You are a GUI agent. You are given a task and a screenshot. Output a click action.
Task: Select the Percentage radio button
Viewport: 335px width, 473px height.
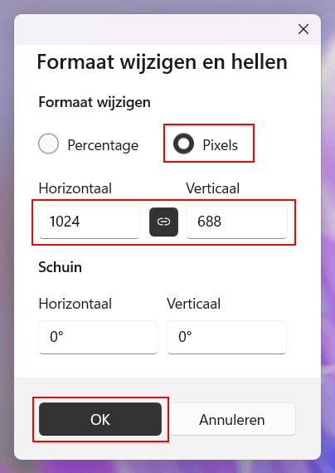pyautogui.click(x=49, y=144)
